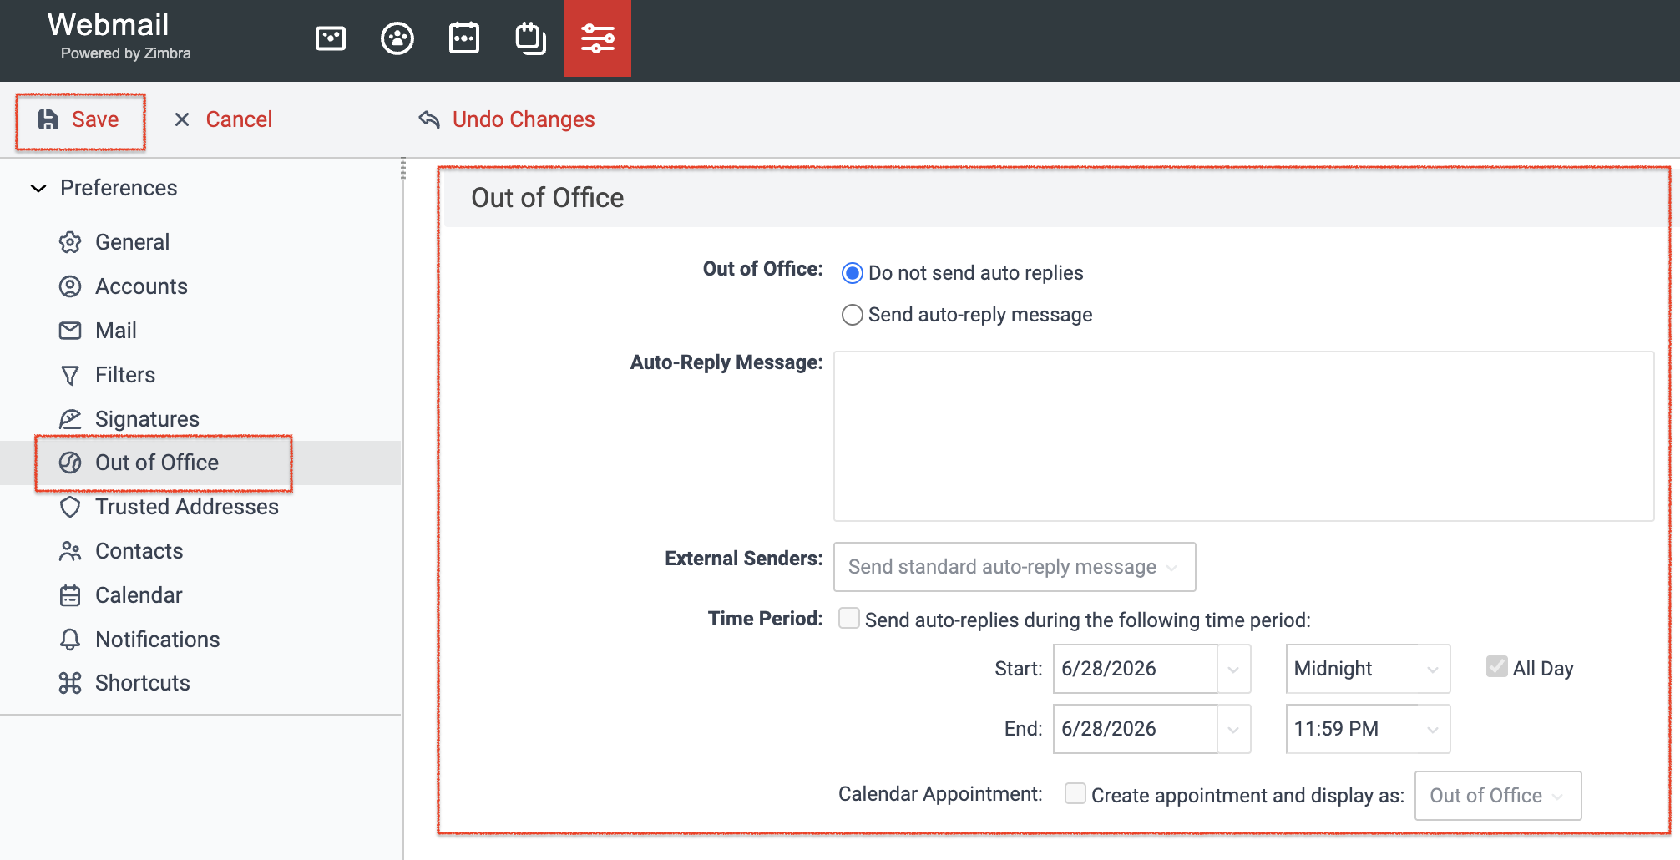This screenshot has height=860, width=1680.
Task: Open the Mail tab icon in top bar
Action: click(331, 38)
